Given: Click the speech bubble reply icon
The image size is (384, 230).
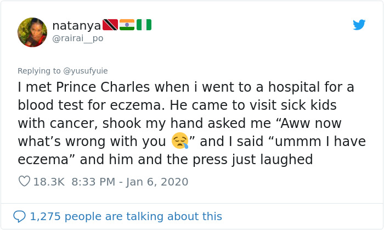Looking at the screenshot, I should [x=19, y=216].
